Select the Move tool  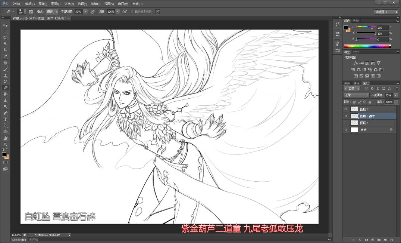5,25
